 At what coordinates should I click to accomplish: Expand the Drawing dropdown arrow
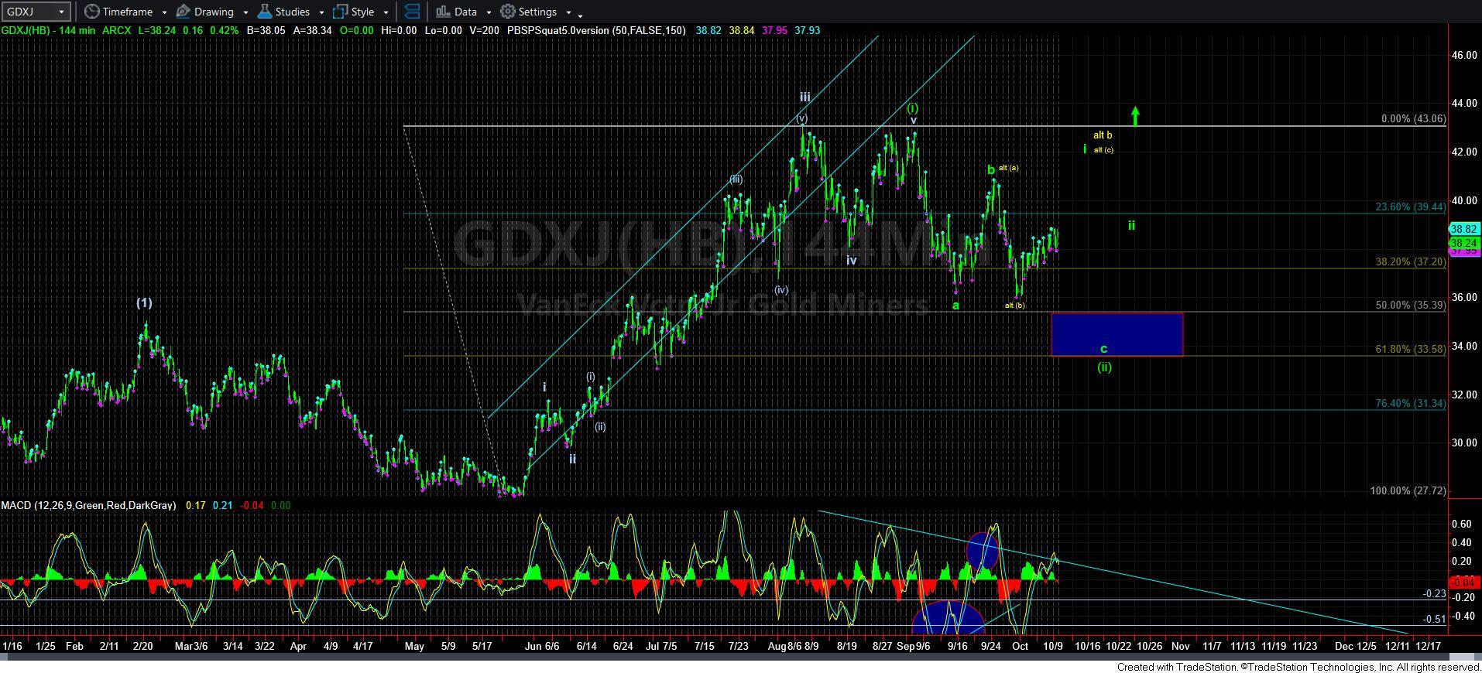[x=245, y=12]
